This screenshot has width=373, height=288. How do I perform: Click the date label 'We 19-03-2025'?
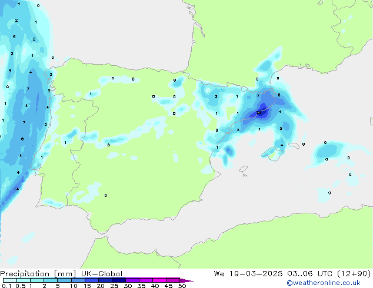point(248,274)
